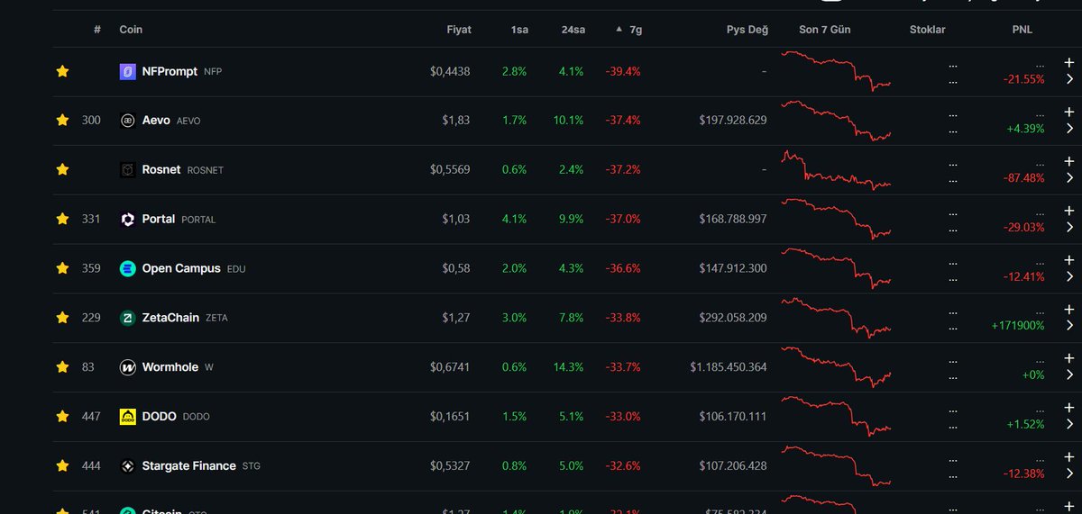Click the ZetaChain coin logo
This screenshot has height=514, width=1082.
click(x=128, y=318)
